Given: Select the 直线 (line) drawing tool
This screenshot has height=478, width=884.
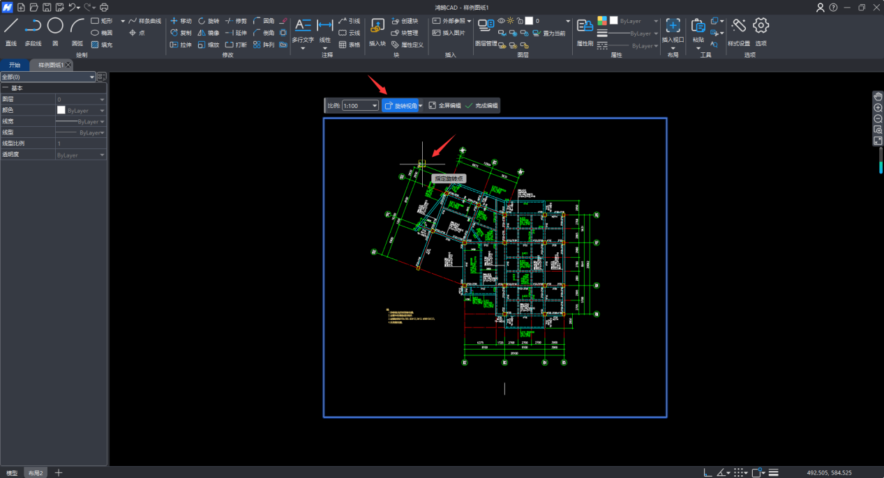Looking at the screenshot, I should coord(11,26).
